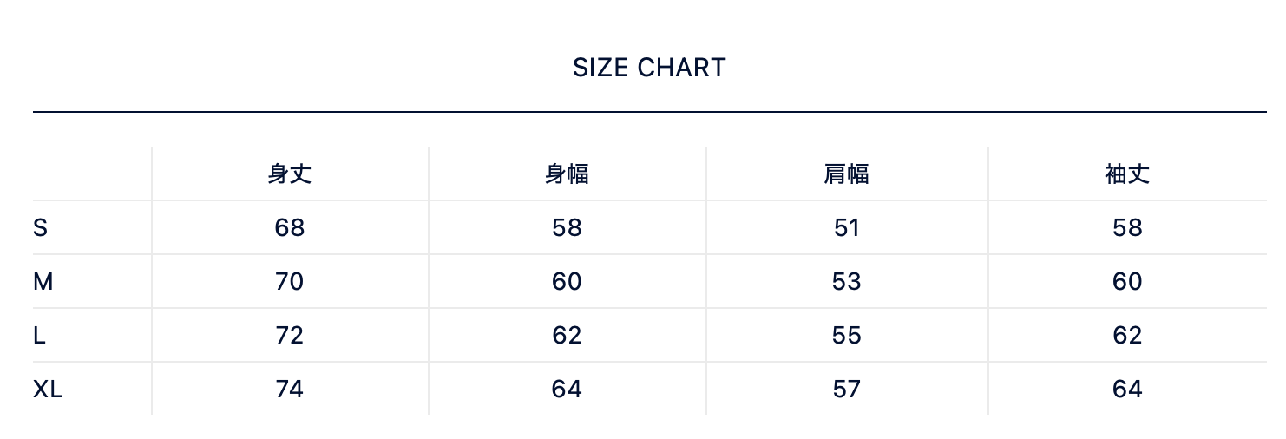Click the 袖丈 column header
1286x439 pixels.
(1127, 174)
